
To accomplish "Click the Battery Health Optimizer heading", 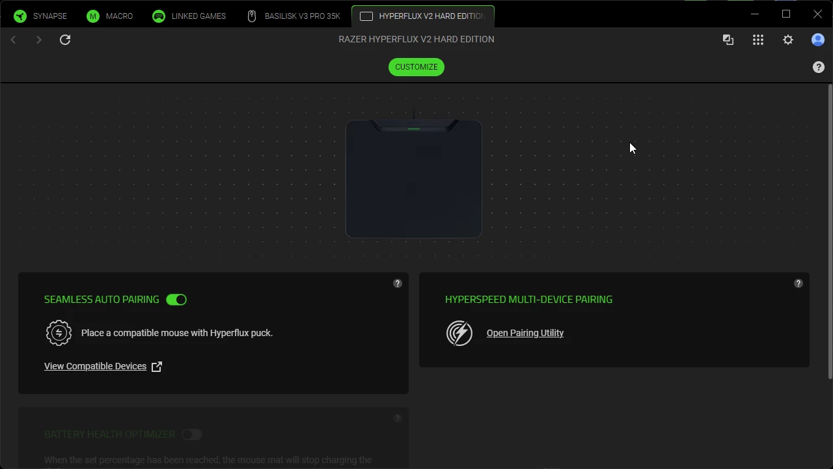I will pyautogui.click(x=109, y=434).
